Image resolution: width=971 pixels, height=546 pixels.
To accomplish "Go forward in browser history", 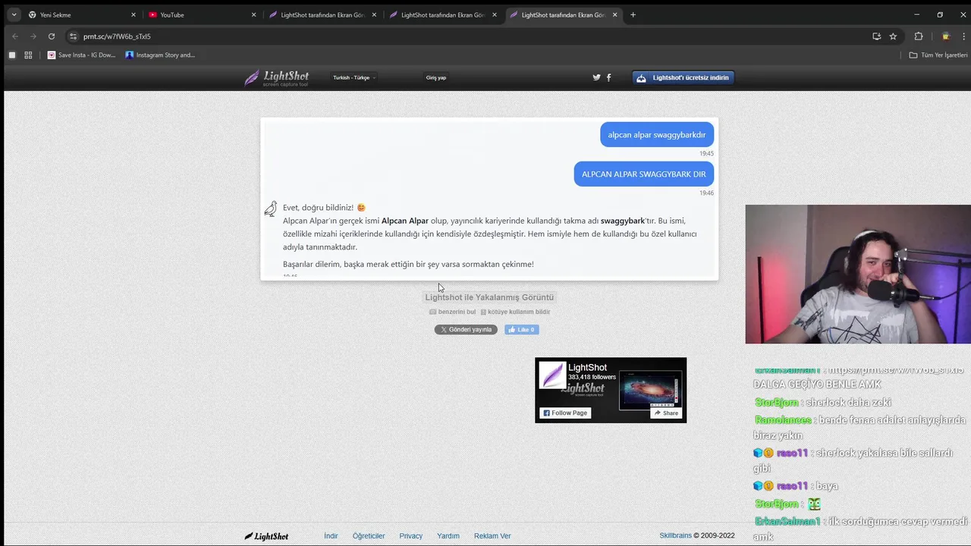I will (x=33, y=36).
